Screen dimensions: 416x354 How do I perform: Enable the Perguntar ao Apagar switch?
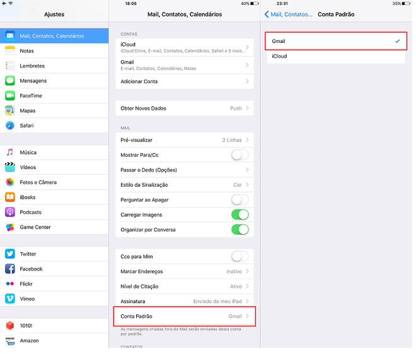coord(240,199)
